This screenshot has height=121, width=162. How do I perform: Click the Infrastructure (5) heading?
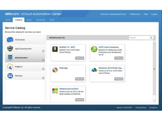click(57, 38)
